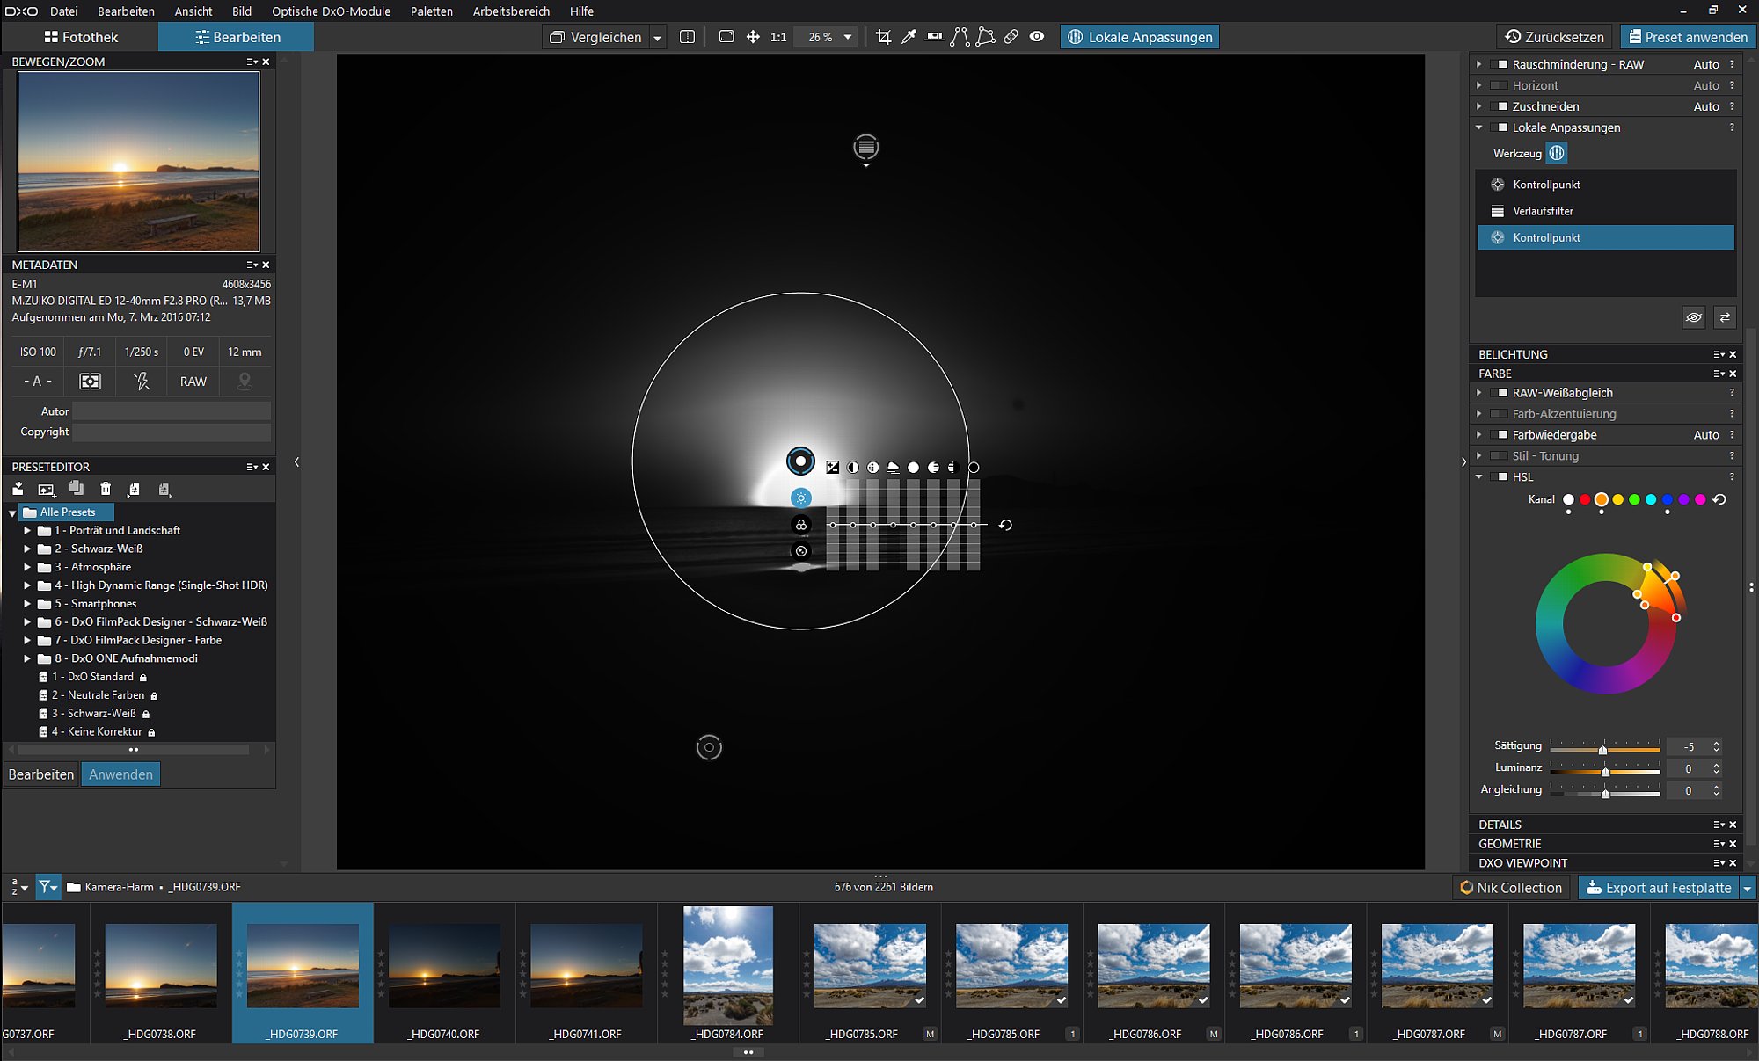
Task: Switch to the Fotothek tab
Action: 81,37
